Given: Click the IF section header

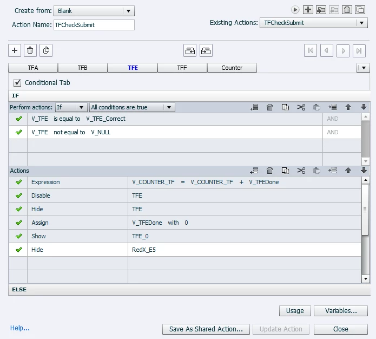Looking at the screenshot, I should point(189,95).
